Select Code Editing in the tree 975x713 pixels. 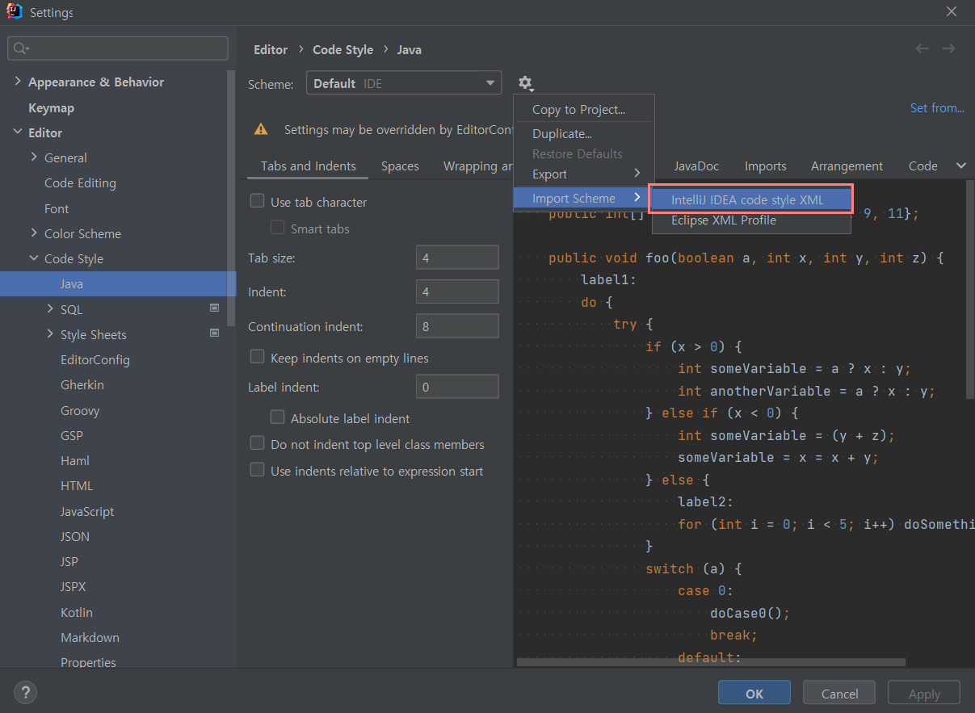point(80,182)
